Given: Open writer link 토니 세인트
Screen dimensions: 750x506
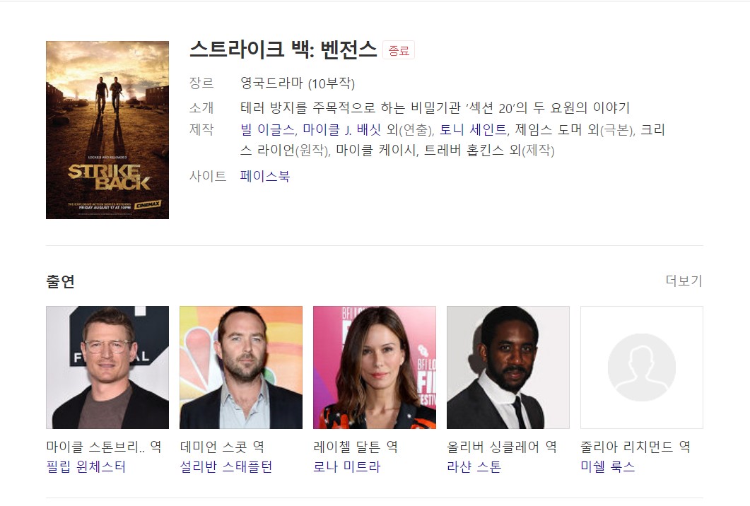Looking at the screenshot, I should (x=473, y=129).
